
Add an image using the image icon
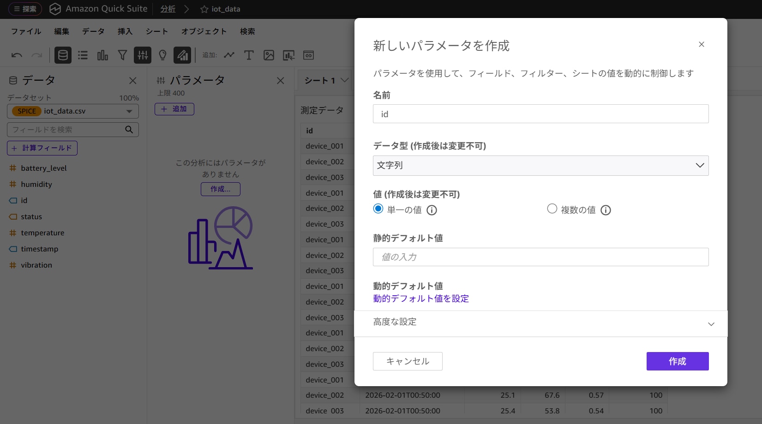point(269,55)
